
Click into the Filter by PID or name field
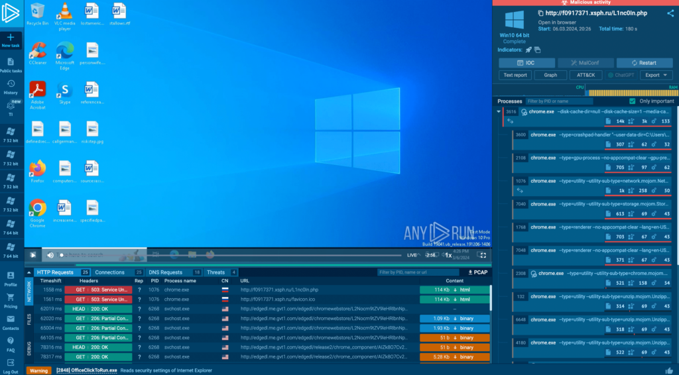pyautogui.click(x=559, y=101)
